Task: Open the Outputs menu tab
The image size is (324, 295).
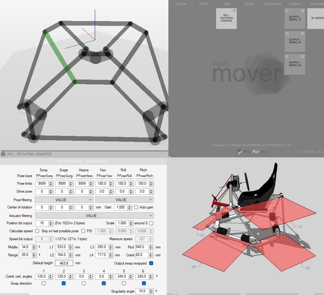Action: pyautogui.click(x=295, y=4)
